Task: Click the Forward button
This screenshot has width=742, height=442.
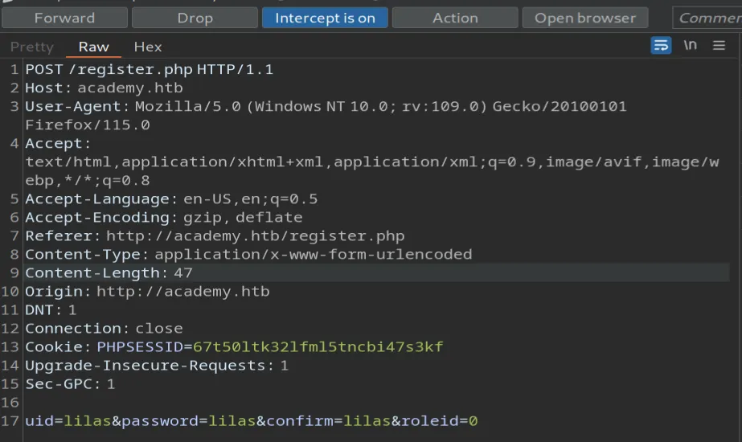Action: (x=64, y=18)
